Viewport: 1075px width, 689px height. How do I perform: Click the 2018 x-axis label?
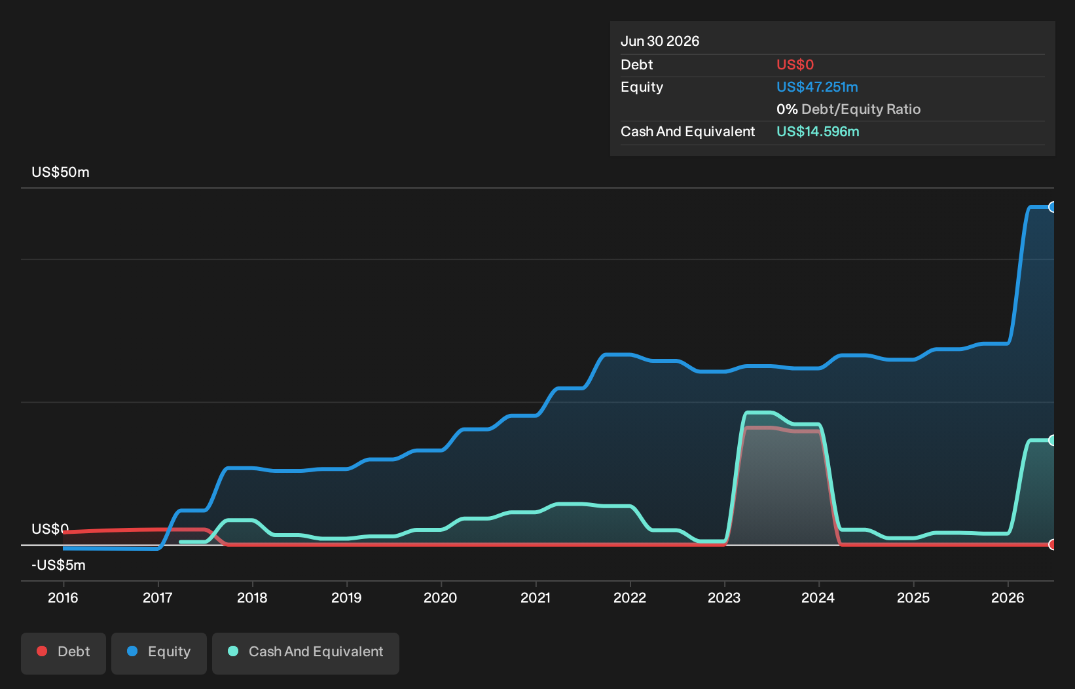pyautogui.click(x=252, y=597)
